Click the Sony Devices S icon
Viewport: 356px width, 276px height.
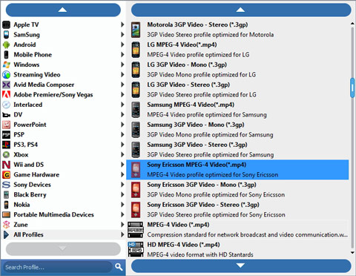coord(6,185)
